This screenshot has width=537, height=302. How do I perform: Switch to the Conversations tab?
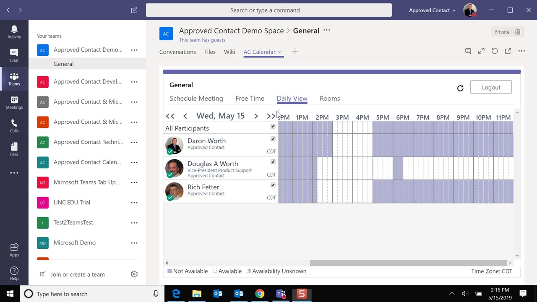coord(177,52)
